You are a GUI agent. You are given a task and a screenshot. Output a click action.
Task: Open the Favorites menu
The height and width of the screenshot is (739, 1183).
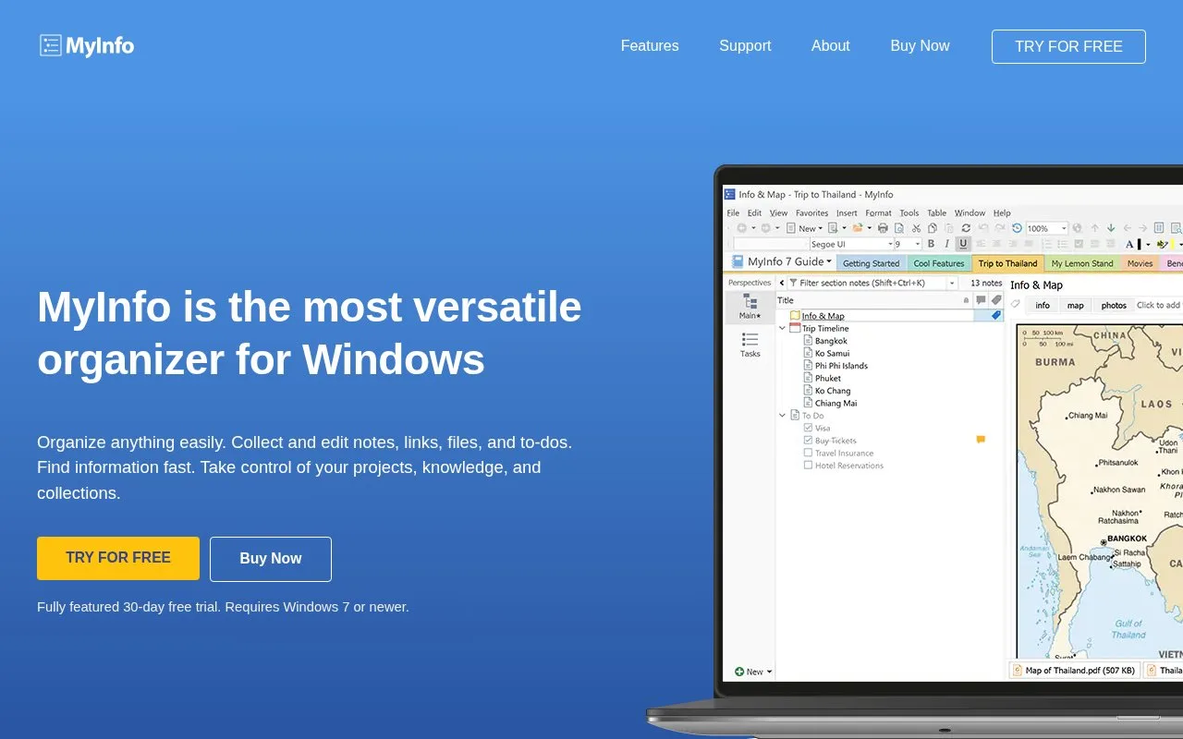click(x=811, y=212)
